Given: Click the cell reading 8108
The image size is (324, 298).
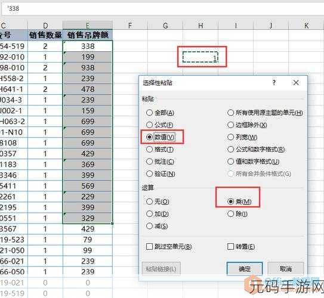Looking at the screenshot, I should click(14, 143).
